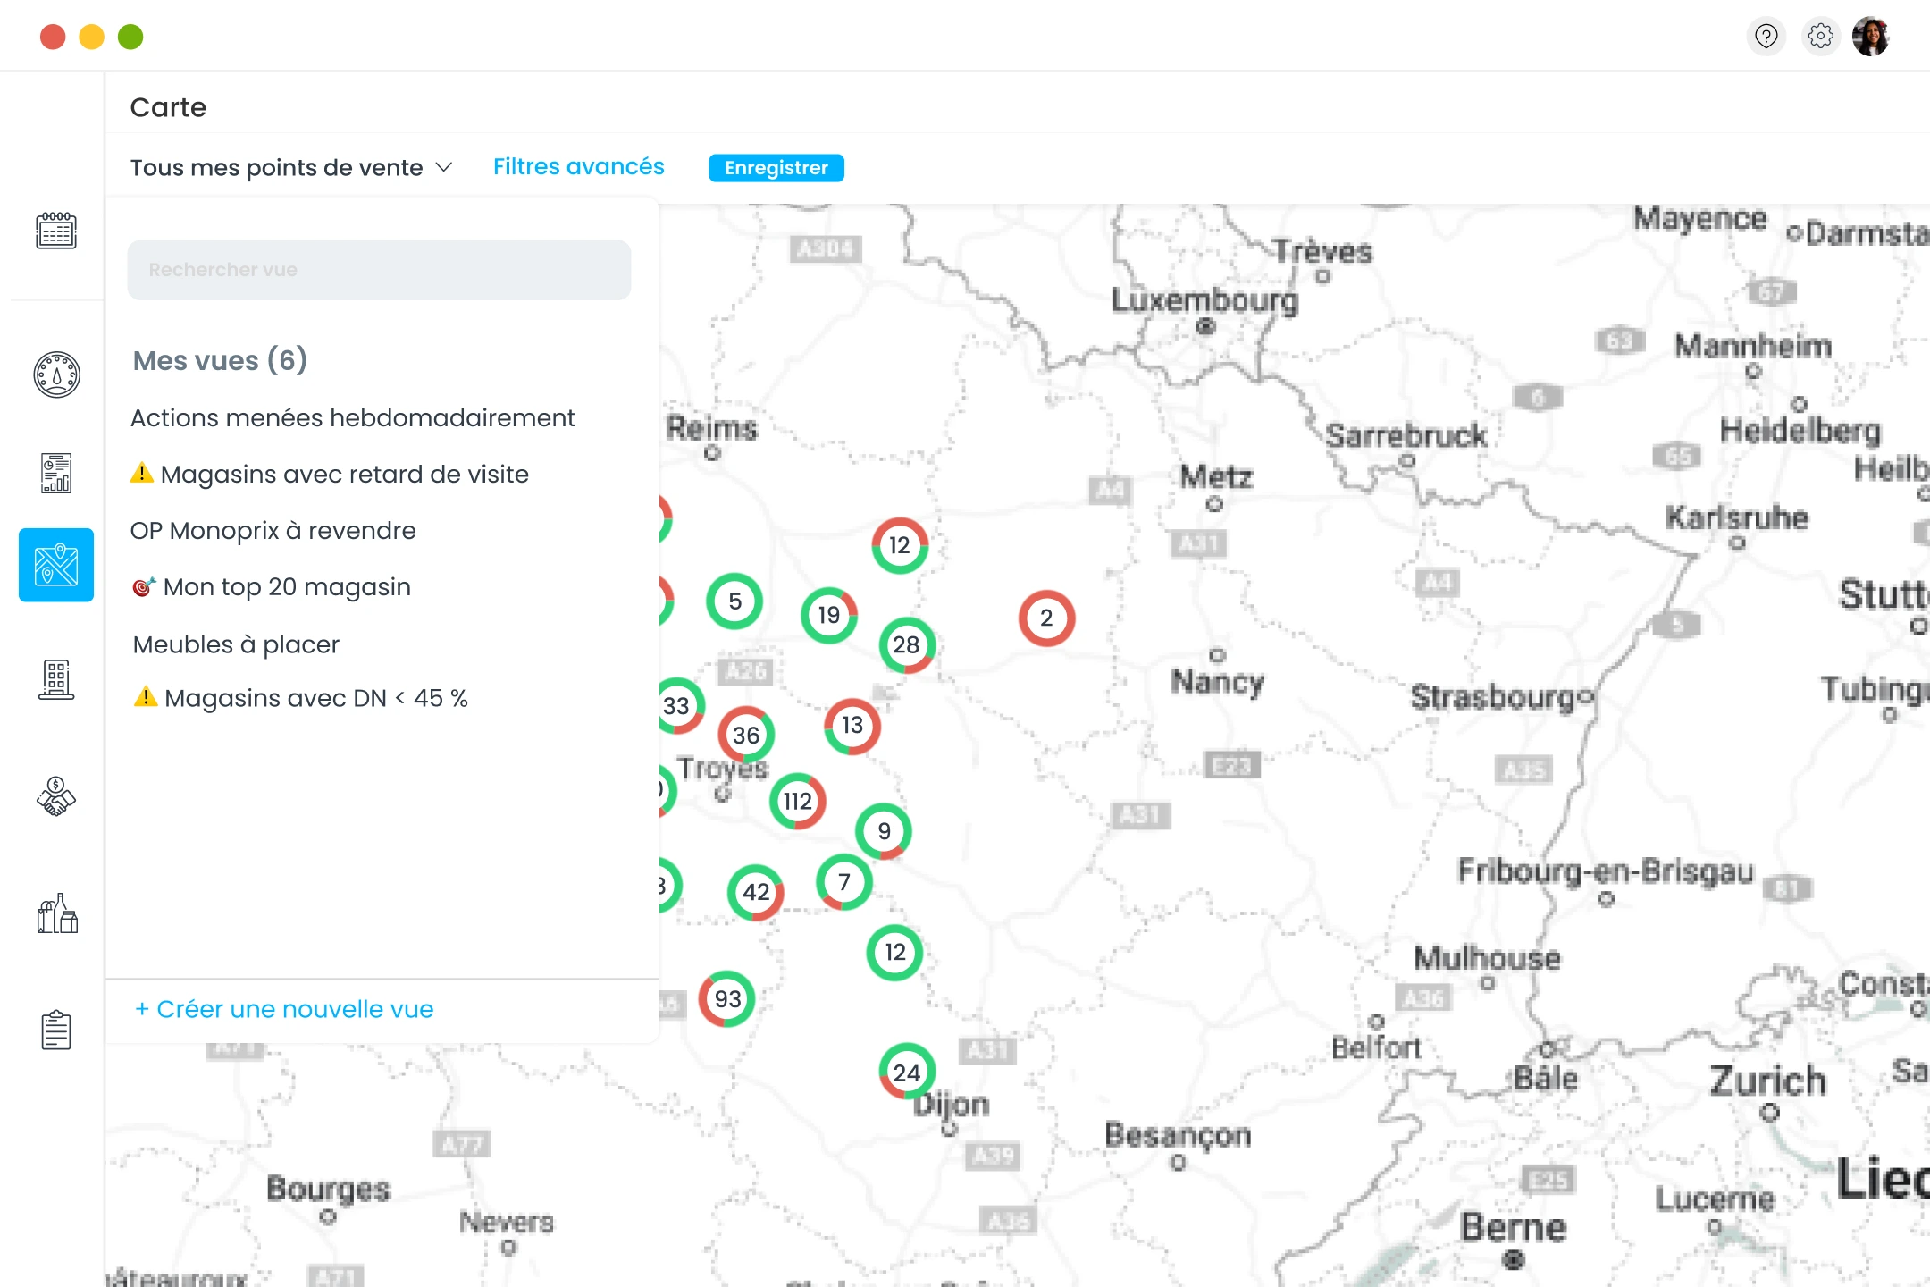Open the calendar icon in sidebar
Image resolution: width=1930 pixels, height=1287 pixels.
tap(56, 231)
